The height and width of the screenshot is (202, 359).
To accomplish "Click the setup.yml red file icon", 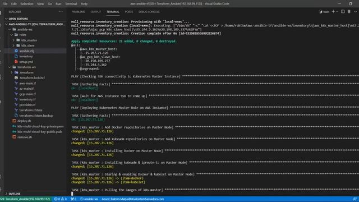I will [16, 62].
